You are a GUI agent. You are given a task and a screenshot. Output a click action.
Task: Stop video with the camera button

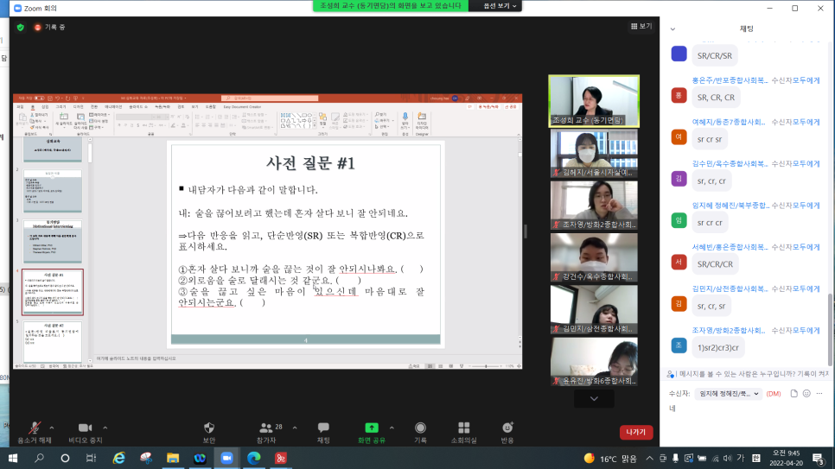tap(86, 428)
